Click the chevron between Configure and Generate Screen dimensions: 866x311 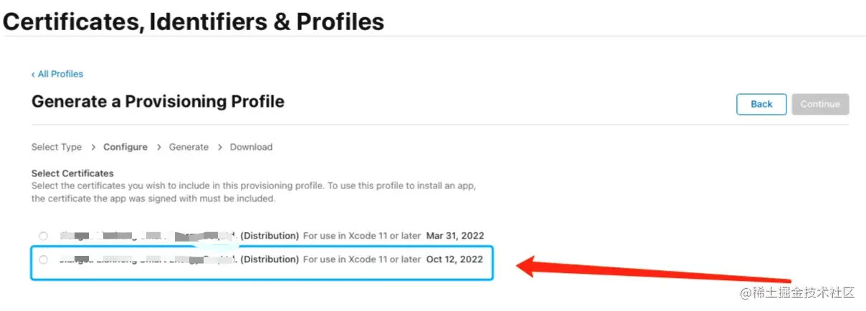click(x=158, y=147)
